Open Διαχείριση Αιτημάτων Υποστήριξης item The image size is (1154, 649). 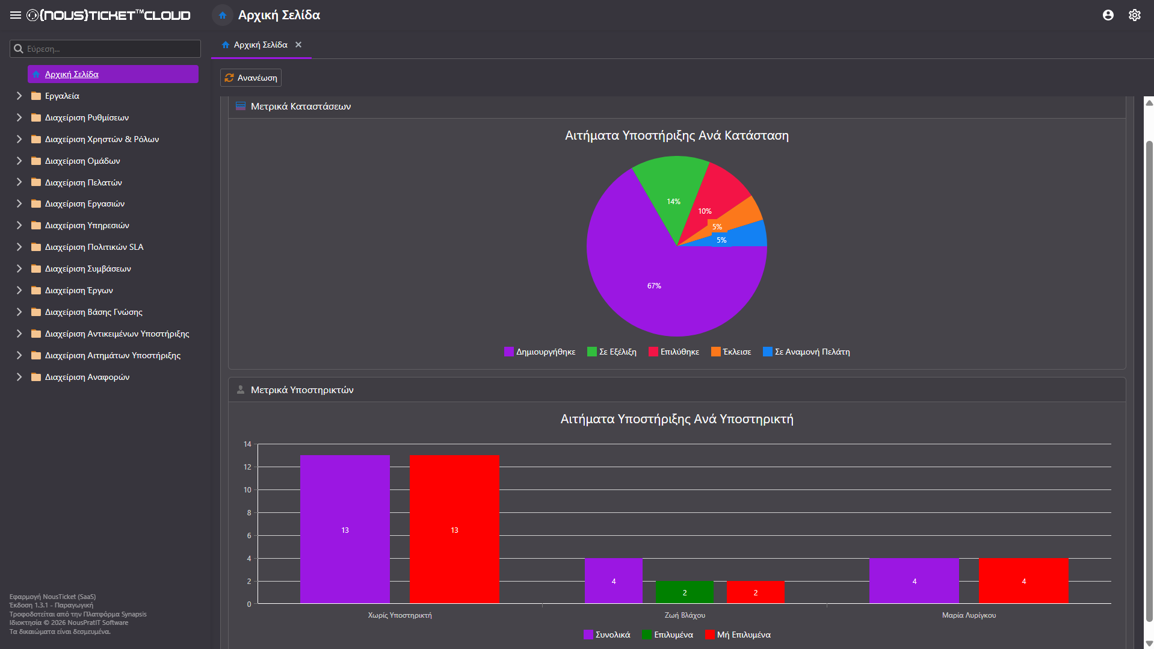pos(113,355)
